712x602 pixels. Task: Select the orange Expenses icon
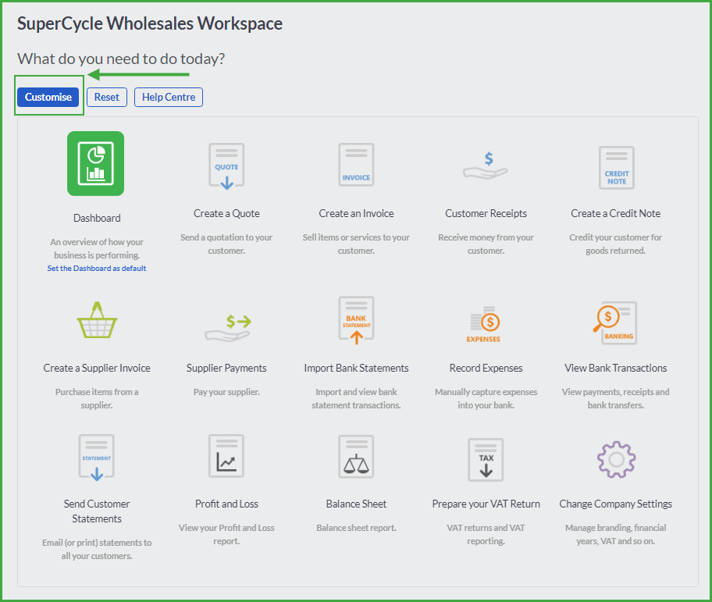(485, 324)
